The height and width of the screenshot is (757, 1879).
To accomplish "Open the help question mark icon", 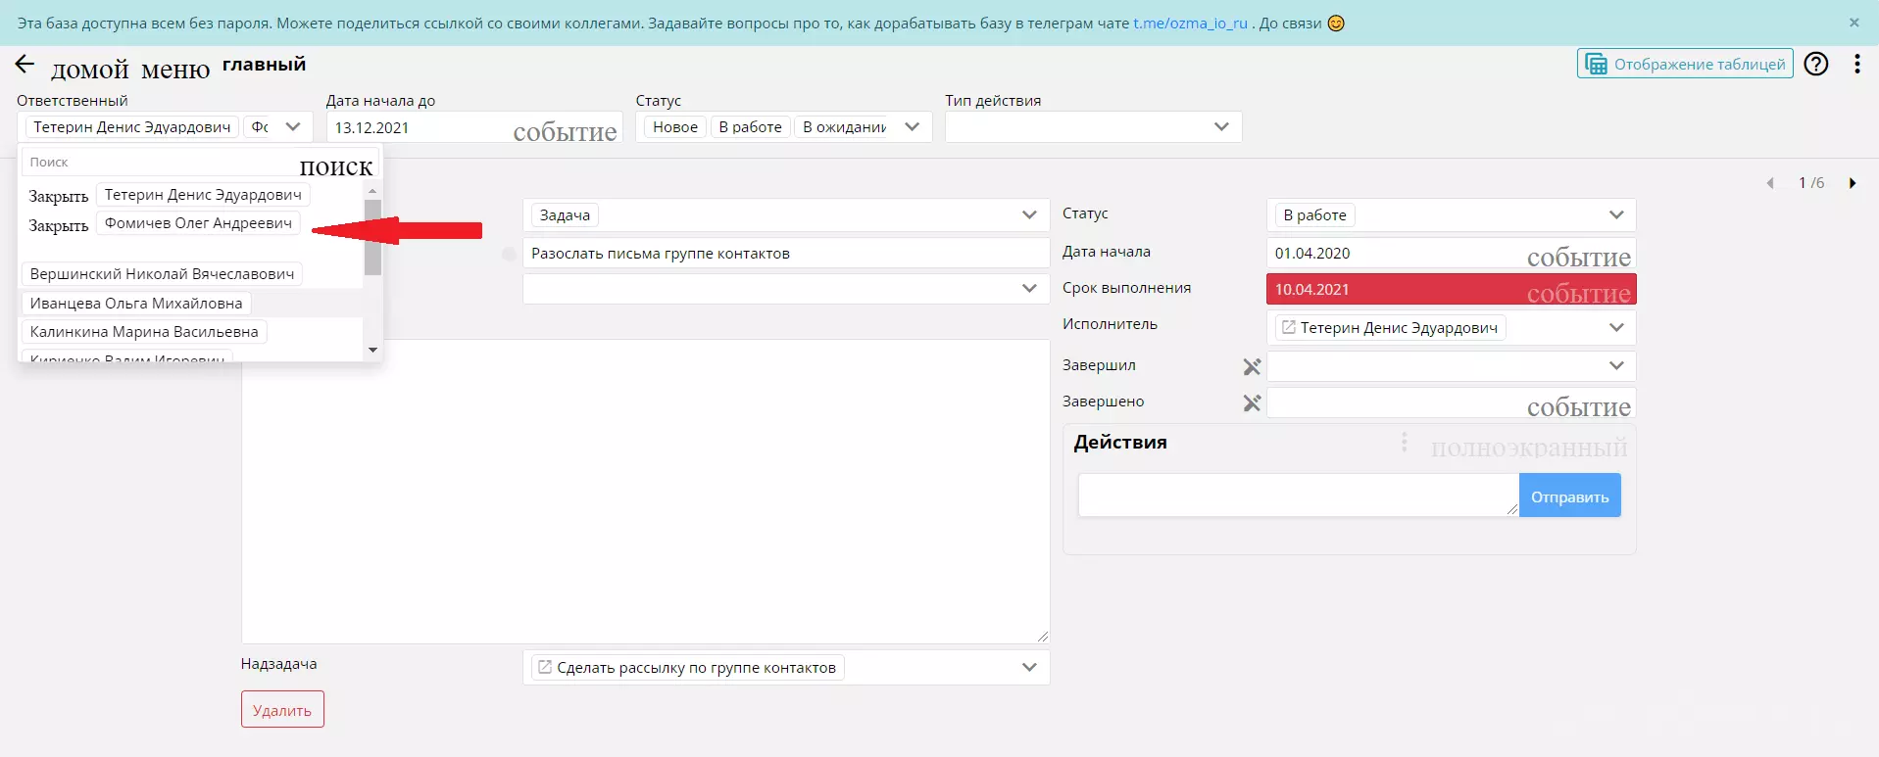I will (x=1816, y=65).
